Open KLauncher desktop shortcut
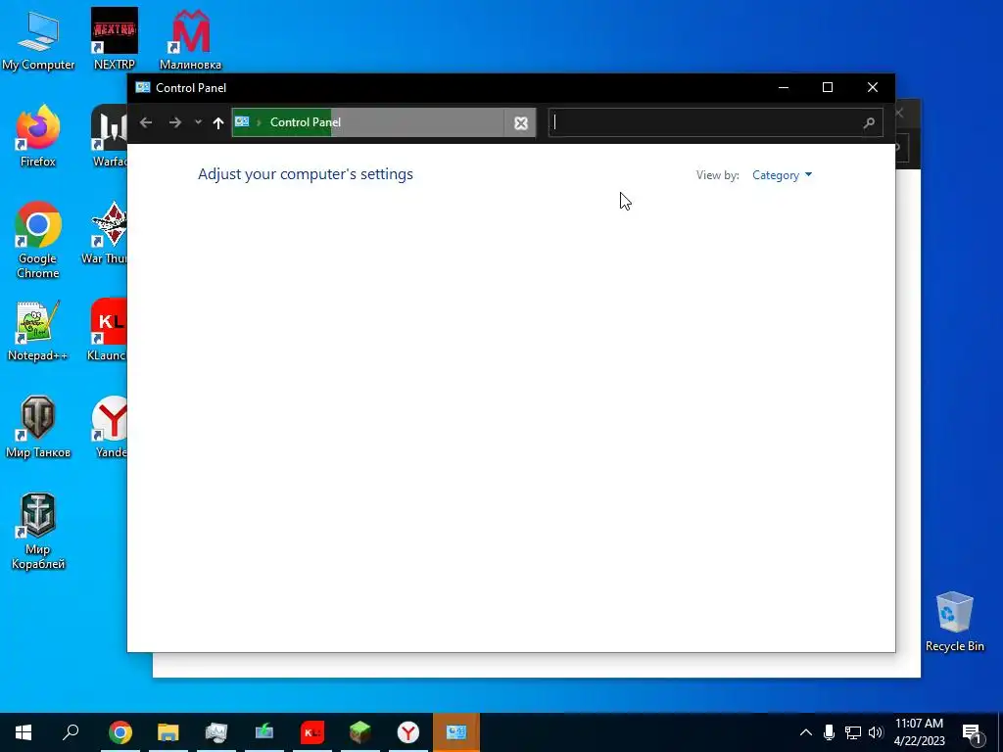1003x752 pixels. 108,331
